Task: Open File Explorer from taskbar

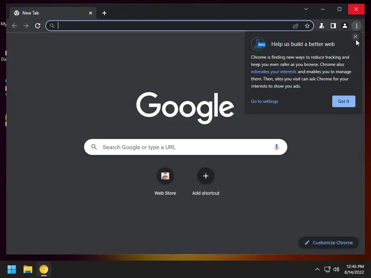Action: [28, 269]
